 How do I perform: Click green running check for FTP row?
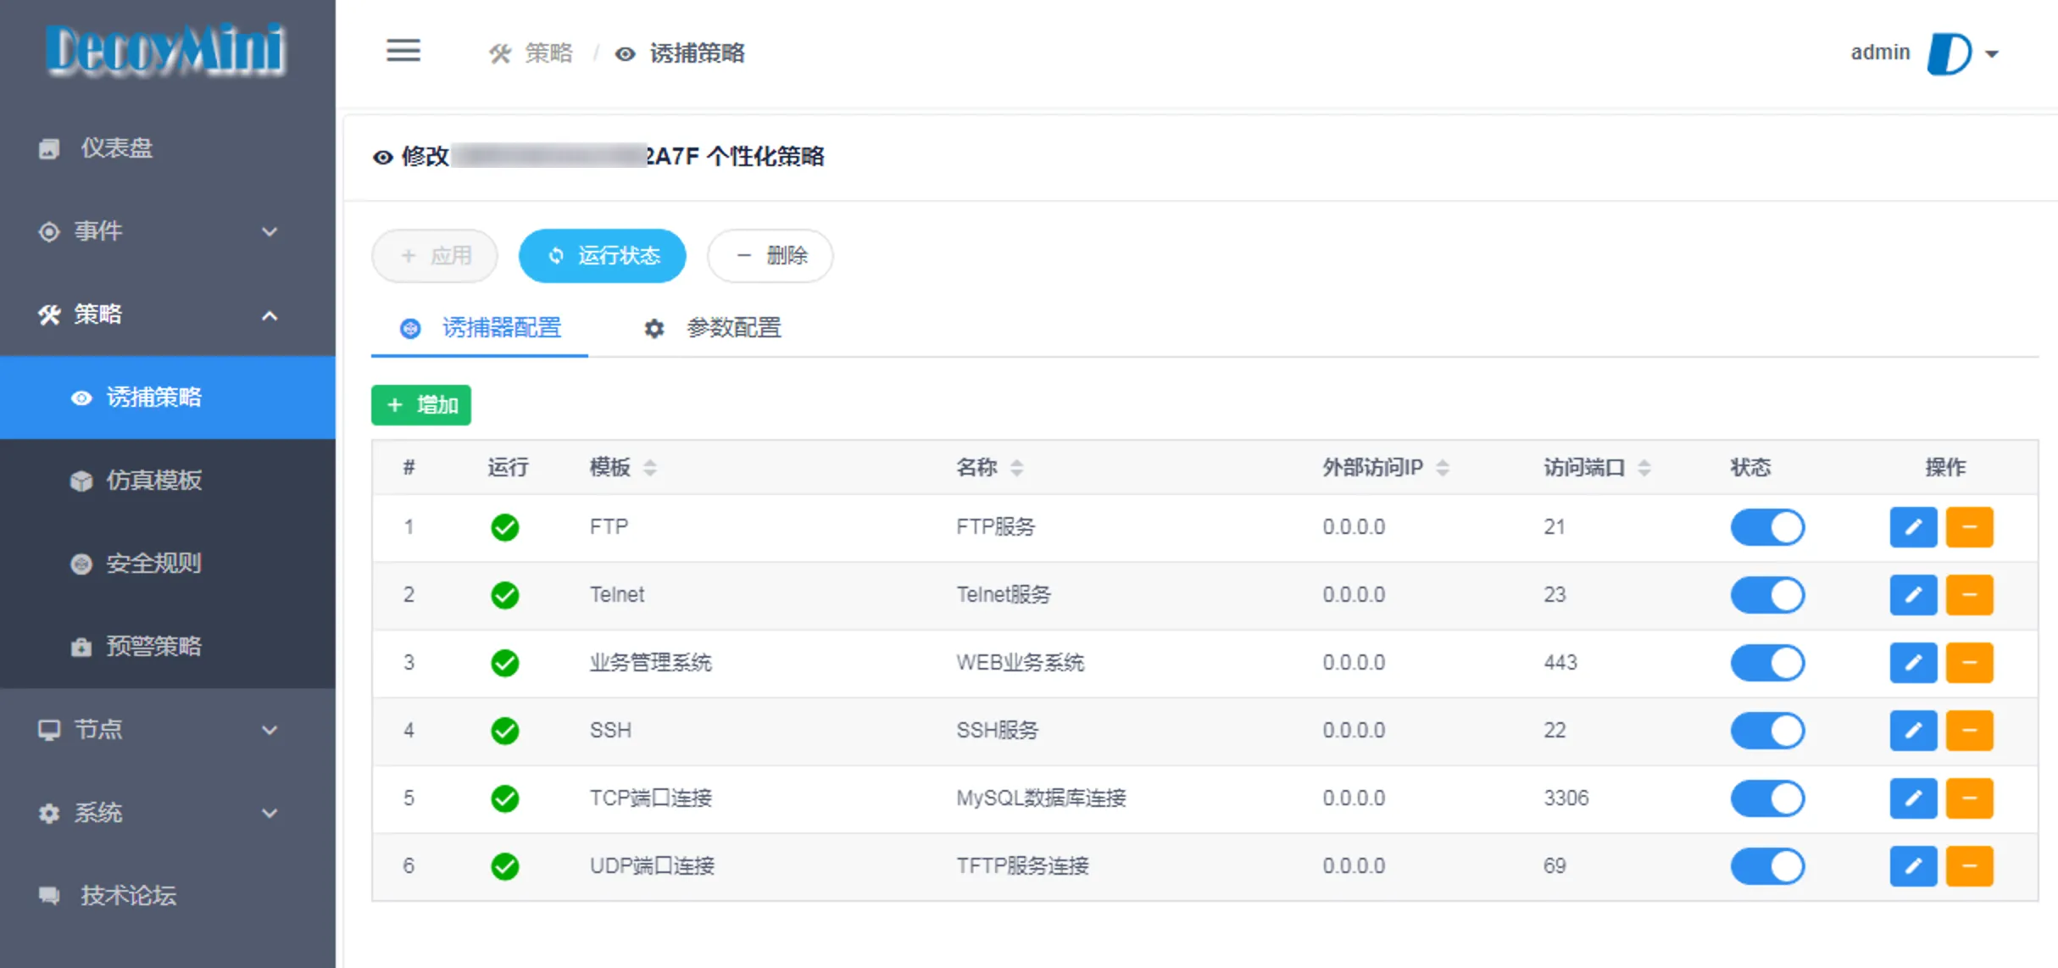[505, 527]
